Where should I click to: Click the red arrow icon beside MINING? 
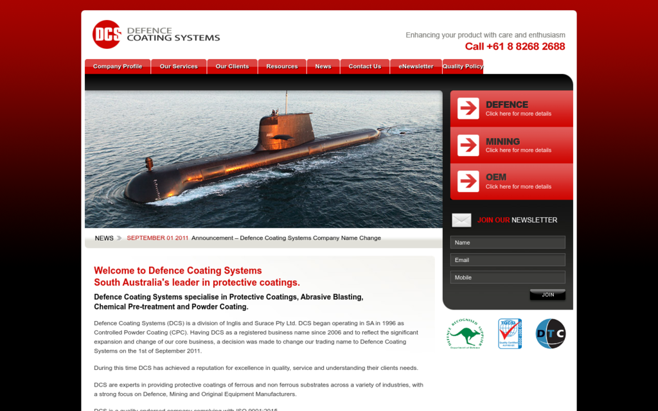click(x=467, y=145)
